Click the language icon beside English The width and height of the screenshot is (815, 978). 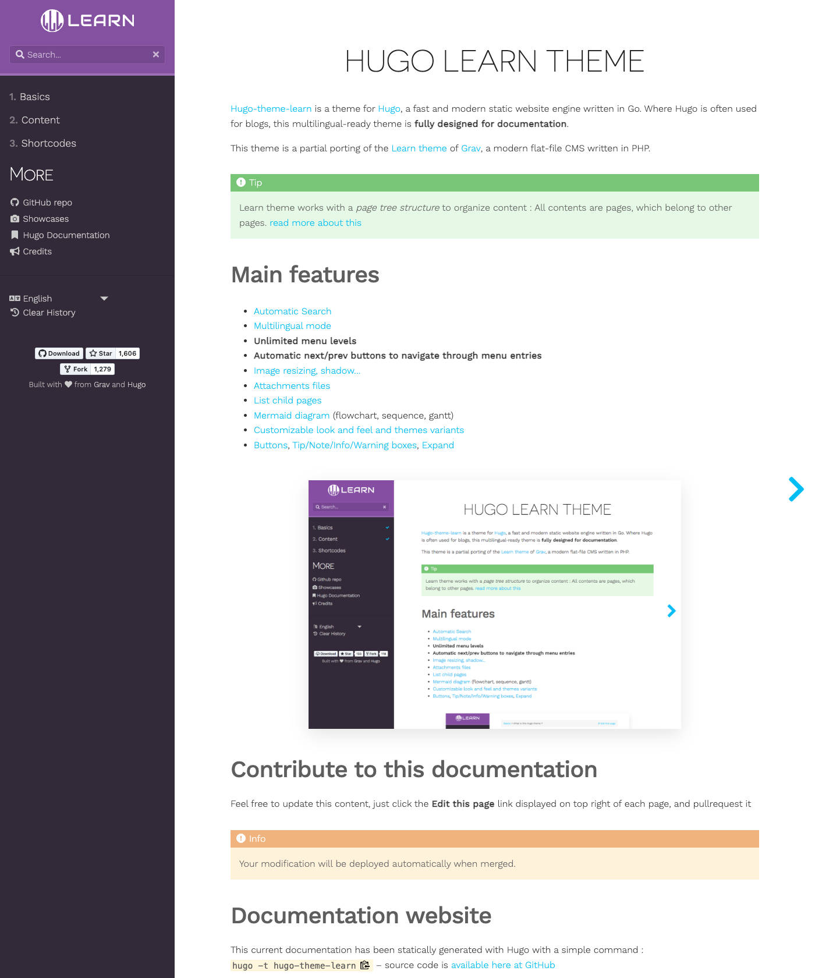click(15, 298)
